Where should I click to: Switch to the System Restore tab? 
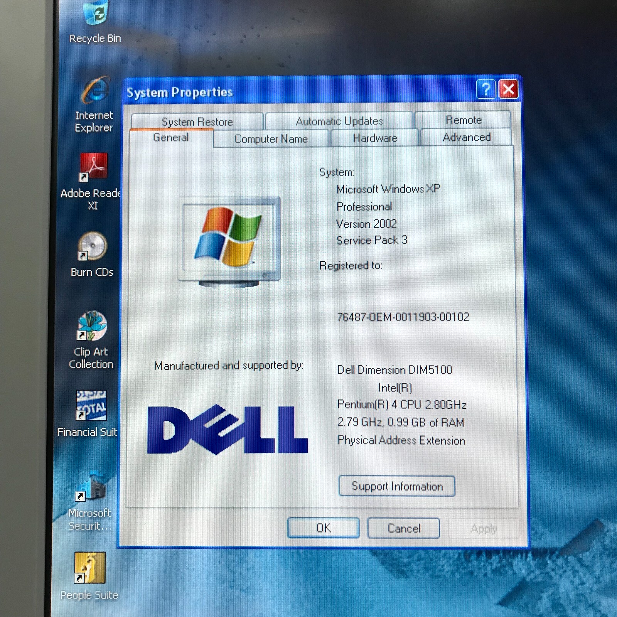pyautogui.click(x=197, y=121)
